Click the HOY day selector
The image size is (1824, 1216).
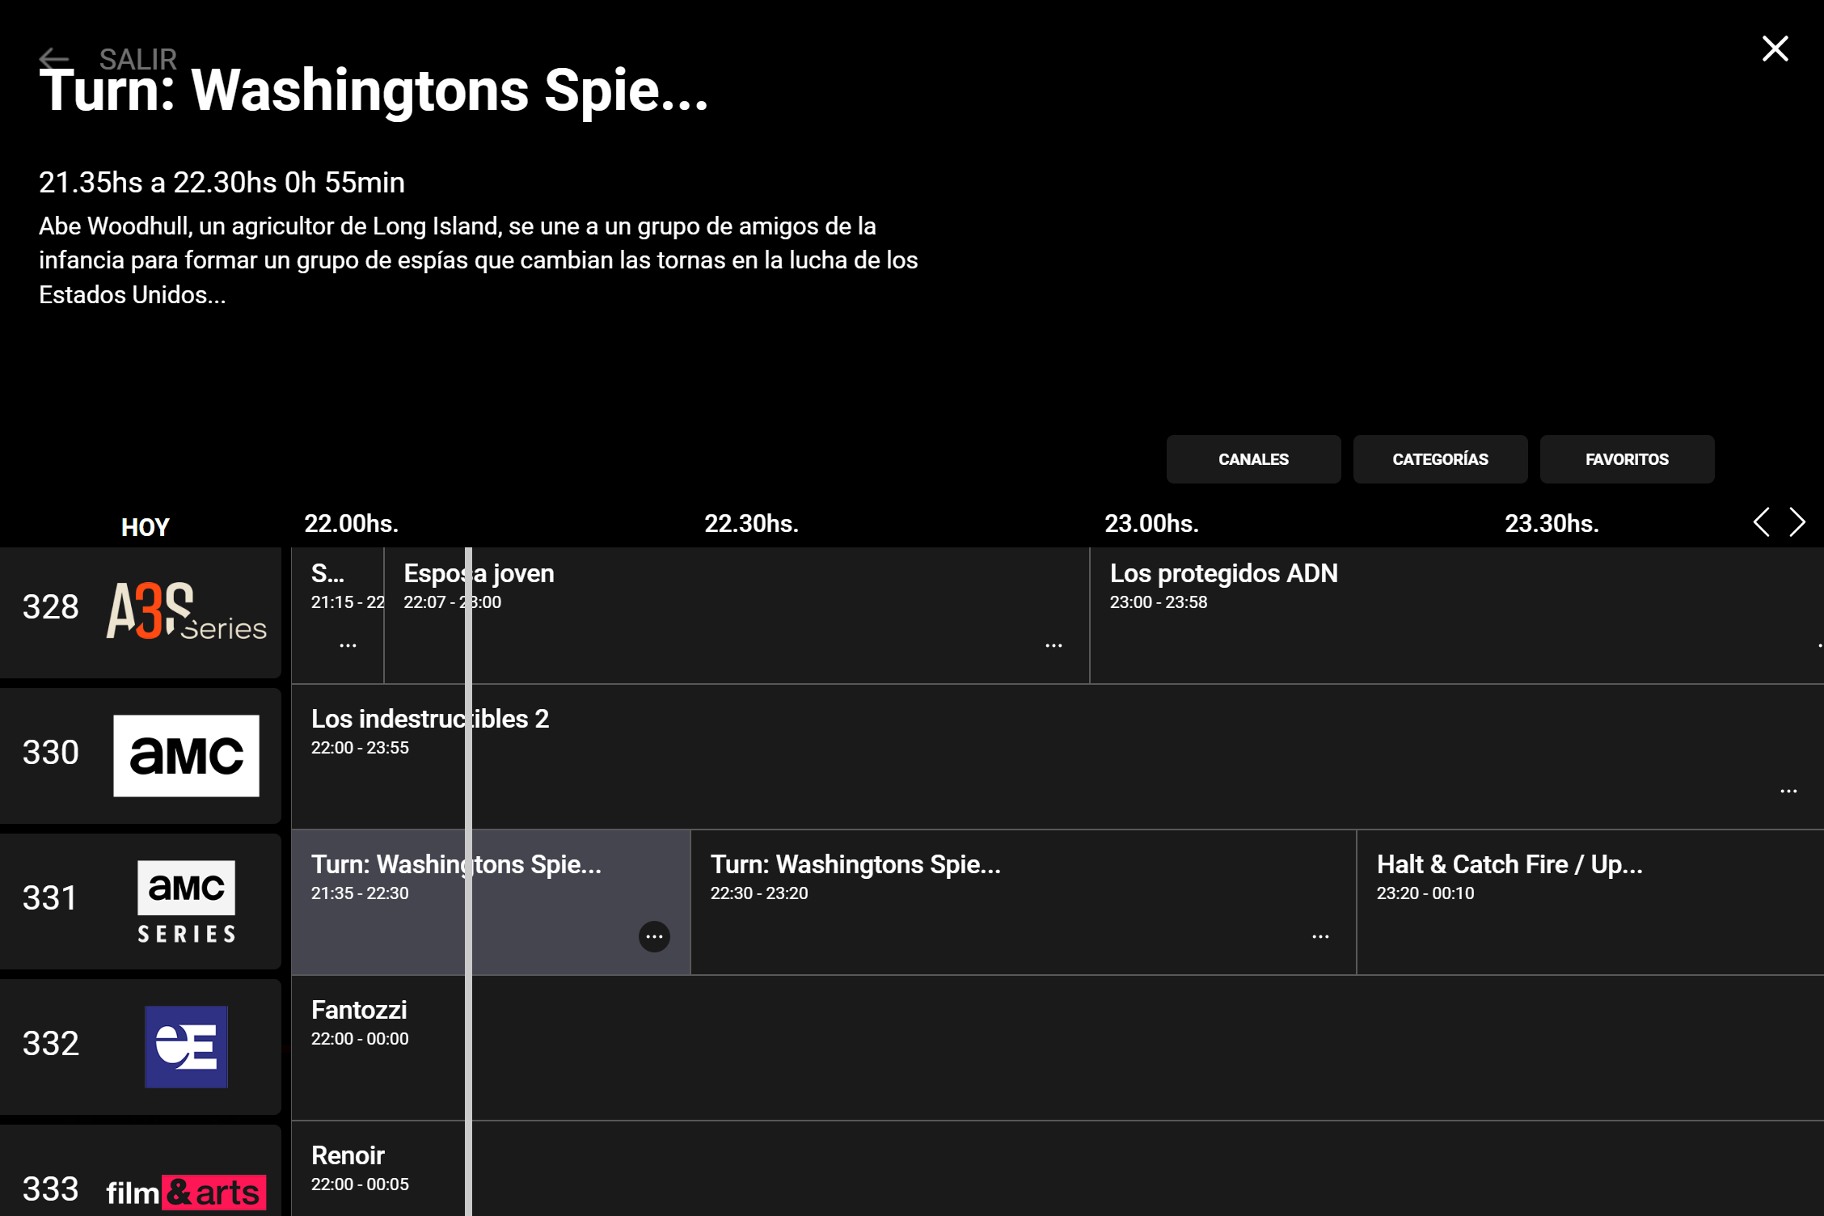pos(145,527)
